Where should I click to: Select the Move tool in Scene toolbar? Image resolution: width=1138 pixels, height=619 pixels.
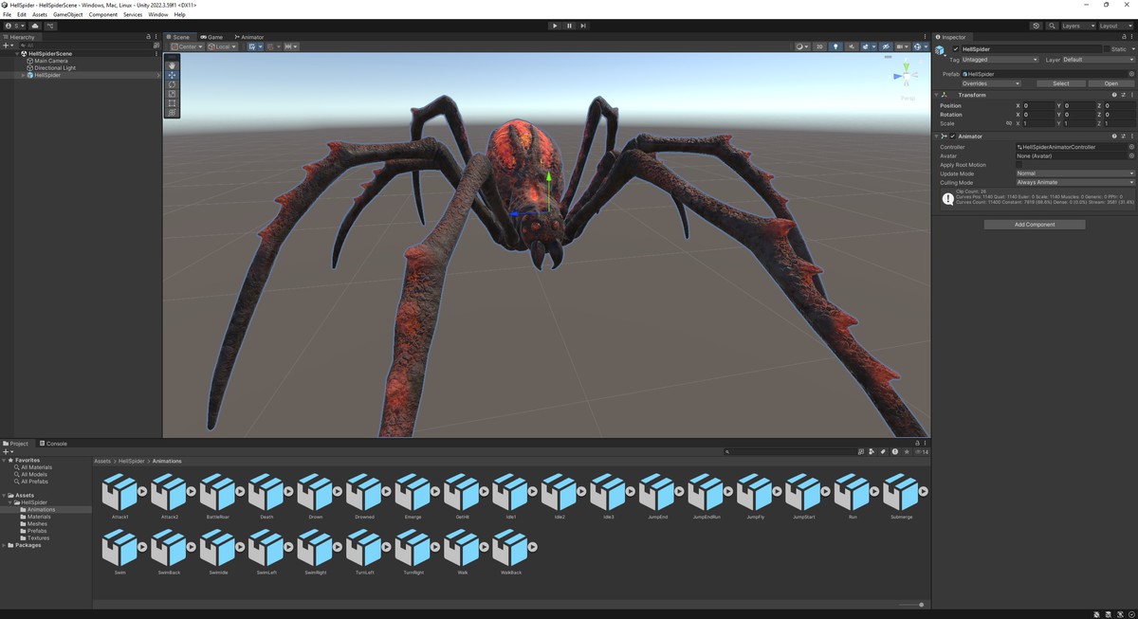click(172, 75)
